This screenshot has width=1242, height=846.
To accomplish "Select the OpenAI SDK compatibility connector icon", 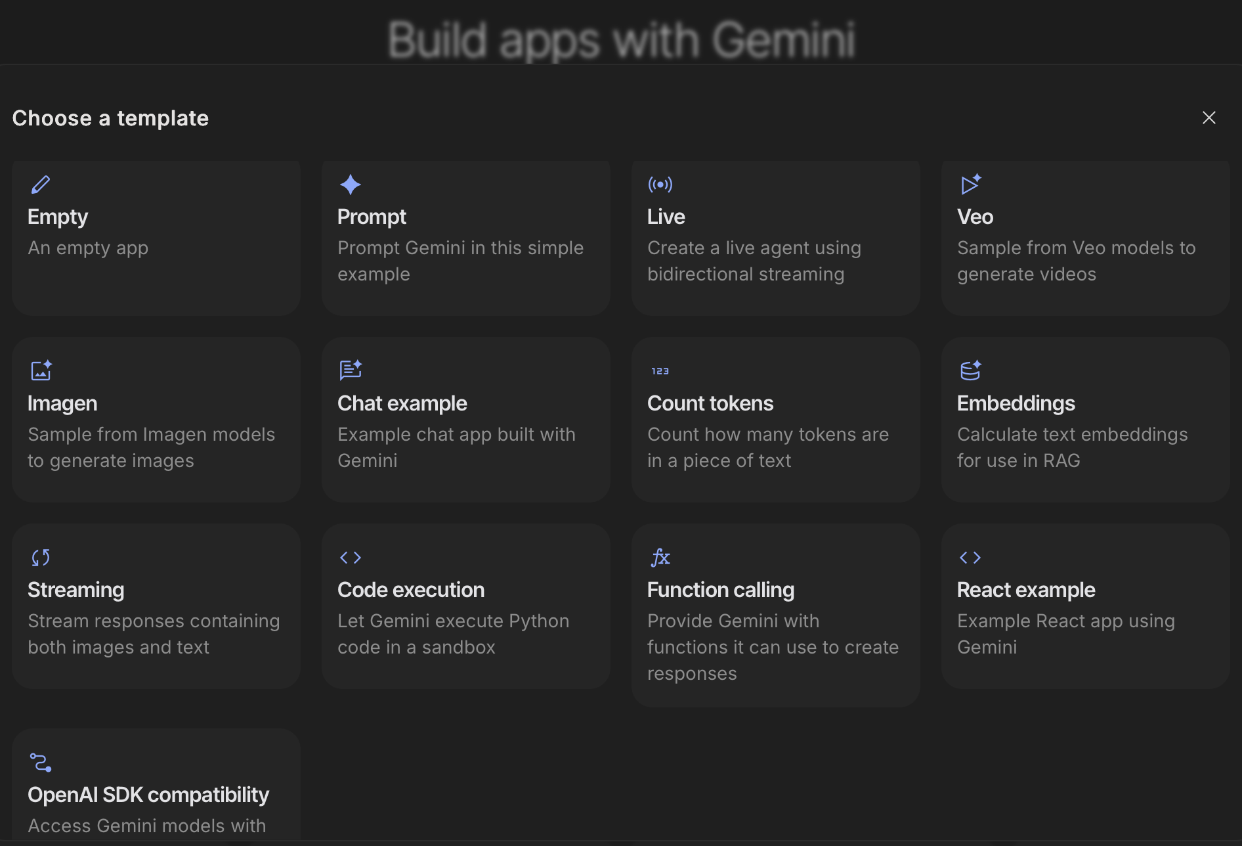I will click(x=40, y=763).
